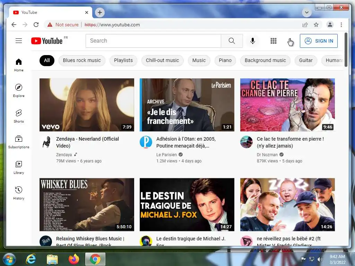Play the Zendaya Neverland thumbnail

pyautogui.click(x=87, y=105)
